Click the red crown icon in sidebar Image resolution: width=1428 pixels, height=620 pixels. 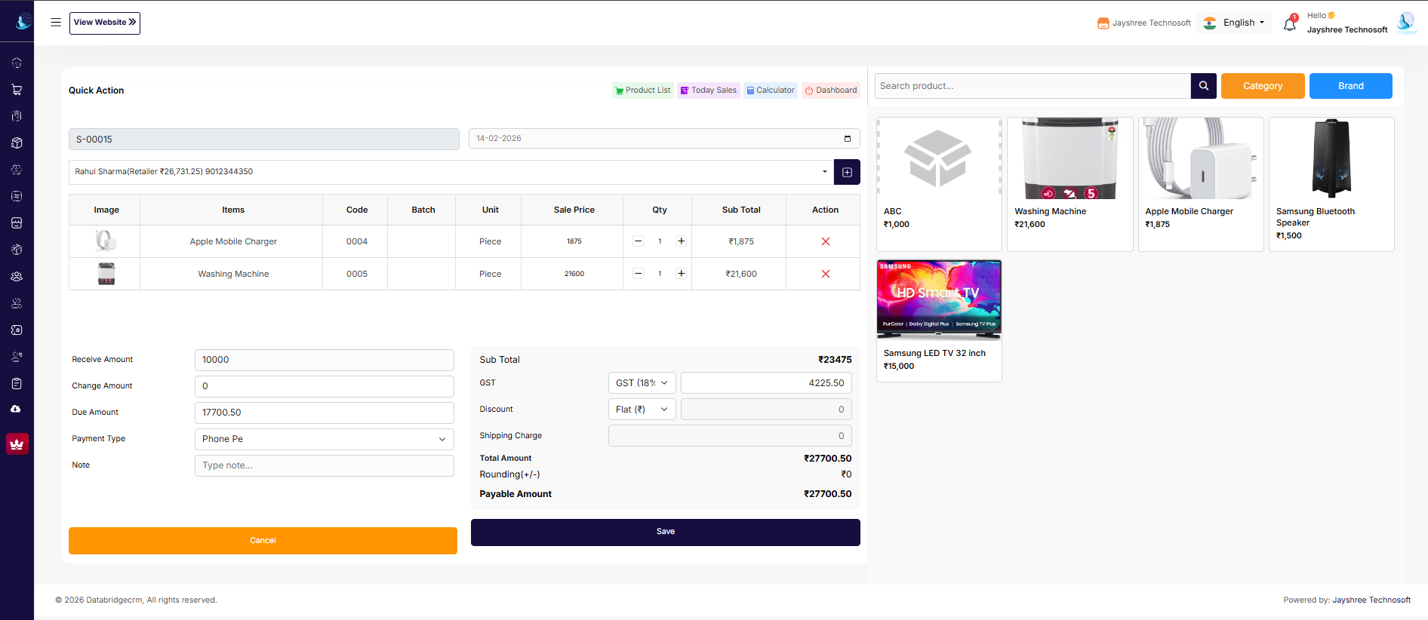tap(17, 444)
